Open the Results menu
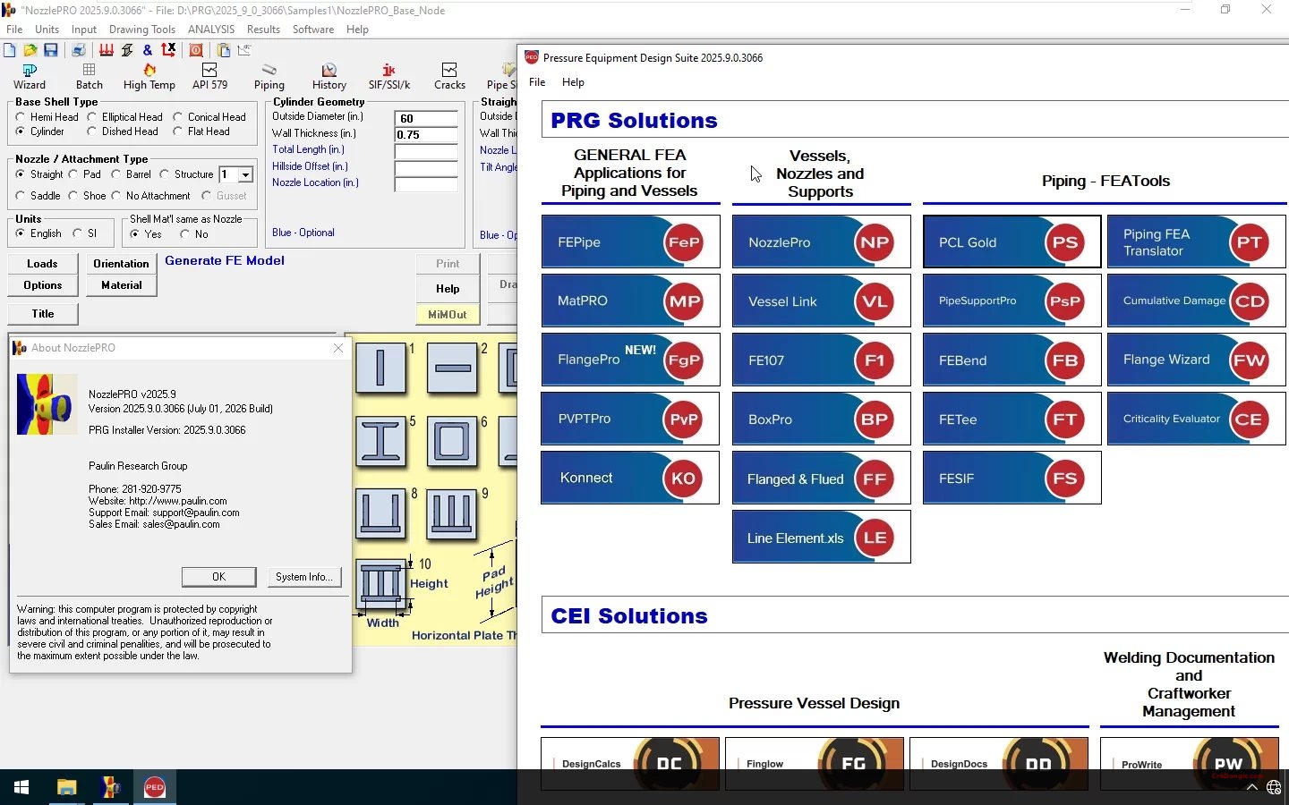This screenshot has height=805, width=1289. tap(263, 30)
